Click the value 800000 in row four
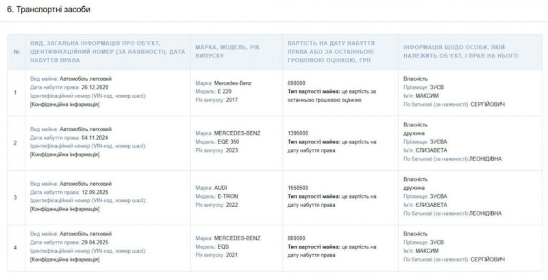548x280 pixels. 297,237
